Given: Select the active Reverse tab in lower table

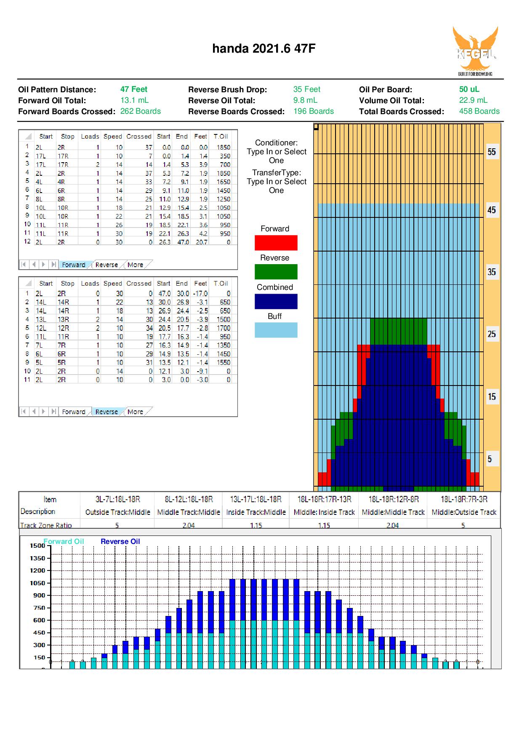Looking at the screenshot, I should click(107, 412).
